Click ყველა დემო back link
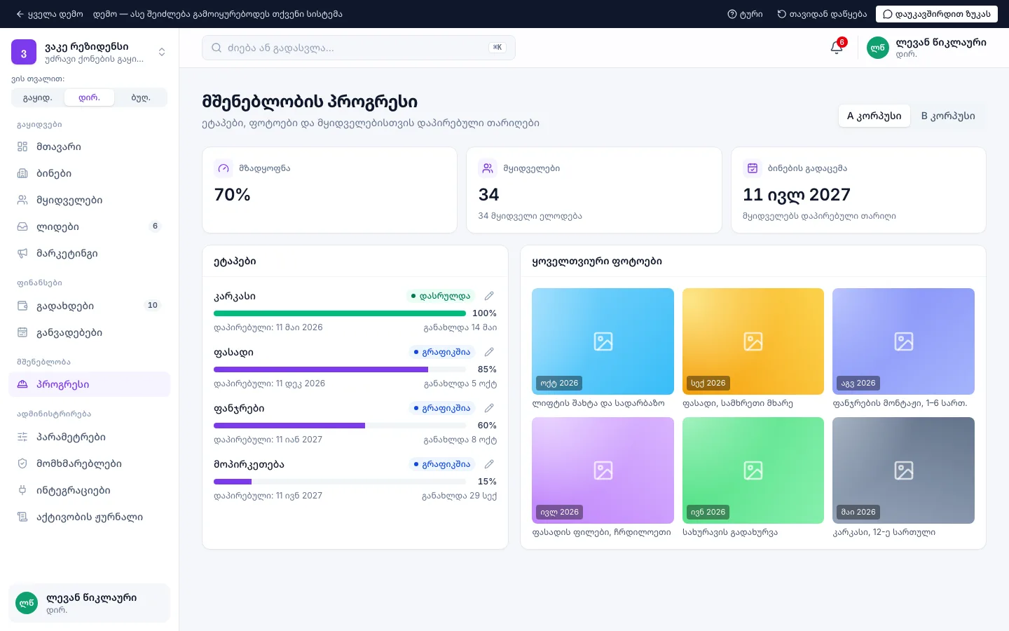Image resolution: width=1009 pixels, height=631 pixels. pyautogui.click(x=50, y=14)
